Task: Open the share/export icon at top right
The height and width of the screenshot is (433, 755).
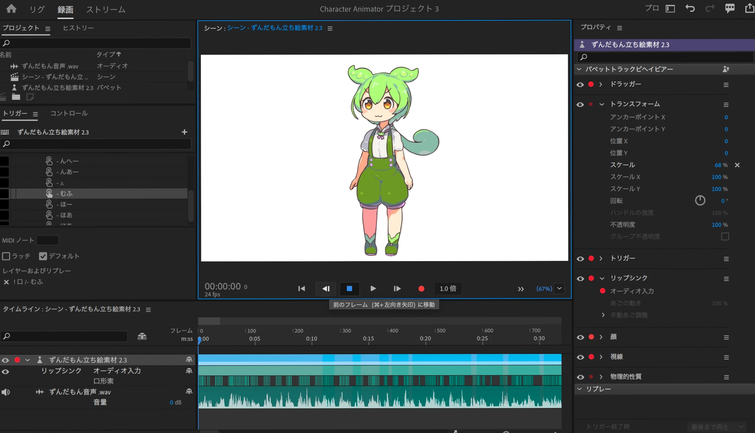Action: pyautogui.click(x=749, y=8)
